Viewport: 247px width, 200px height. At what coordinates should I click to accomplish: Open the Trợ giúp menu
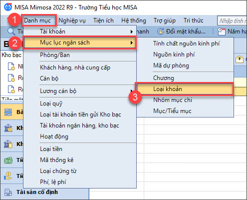pos(165,20)
